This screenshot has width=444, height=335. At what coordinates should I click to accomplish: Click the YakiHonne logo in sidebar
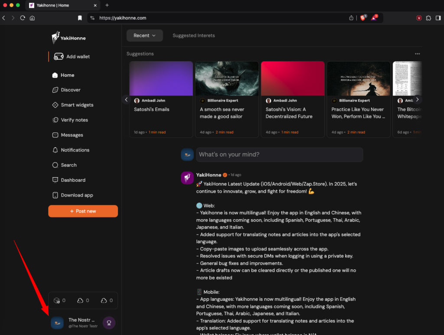69,38
